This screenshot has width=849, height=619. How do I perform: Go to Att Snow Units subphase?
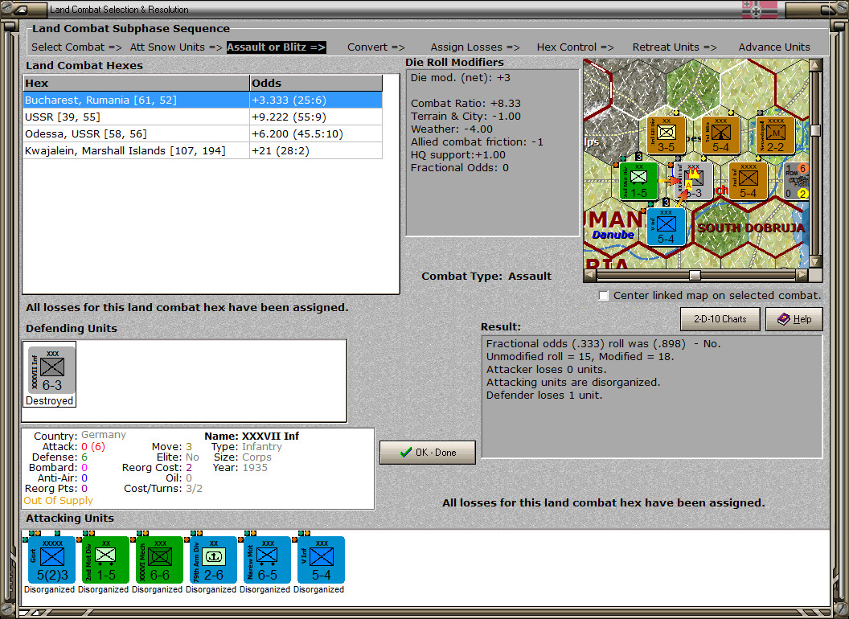(176, 47)
